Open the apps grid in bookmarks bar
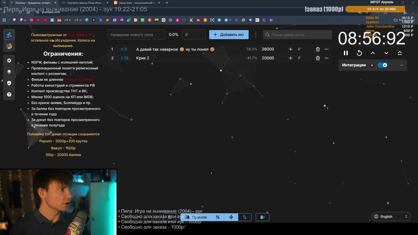Image resolution: width=418 pixels, height=235 pixels. coord(4,20)
